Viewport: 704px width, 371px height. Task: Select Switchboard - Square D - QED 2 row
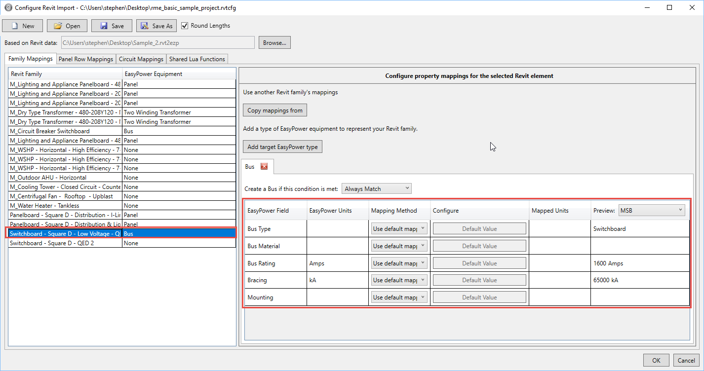pyautogui.click(x=64, y=243)
